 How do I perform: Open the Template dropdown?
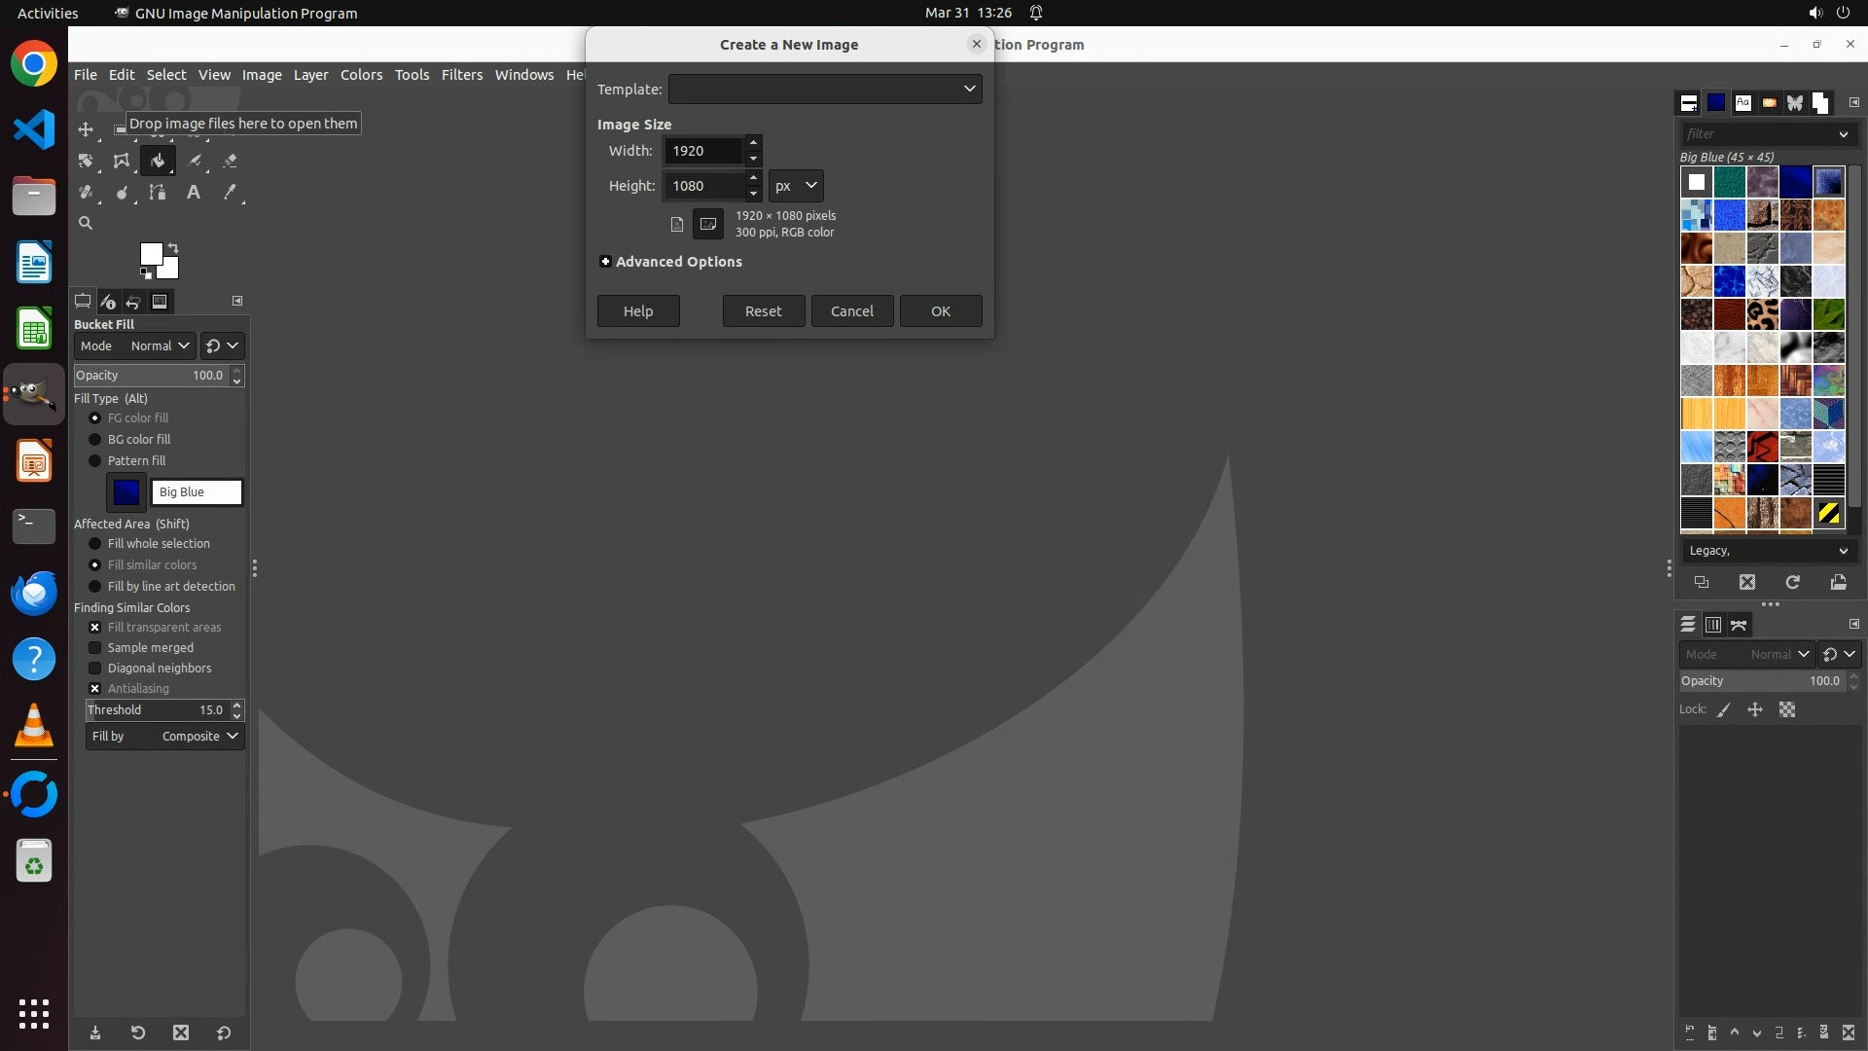click(x=825, y=89)
